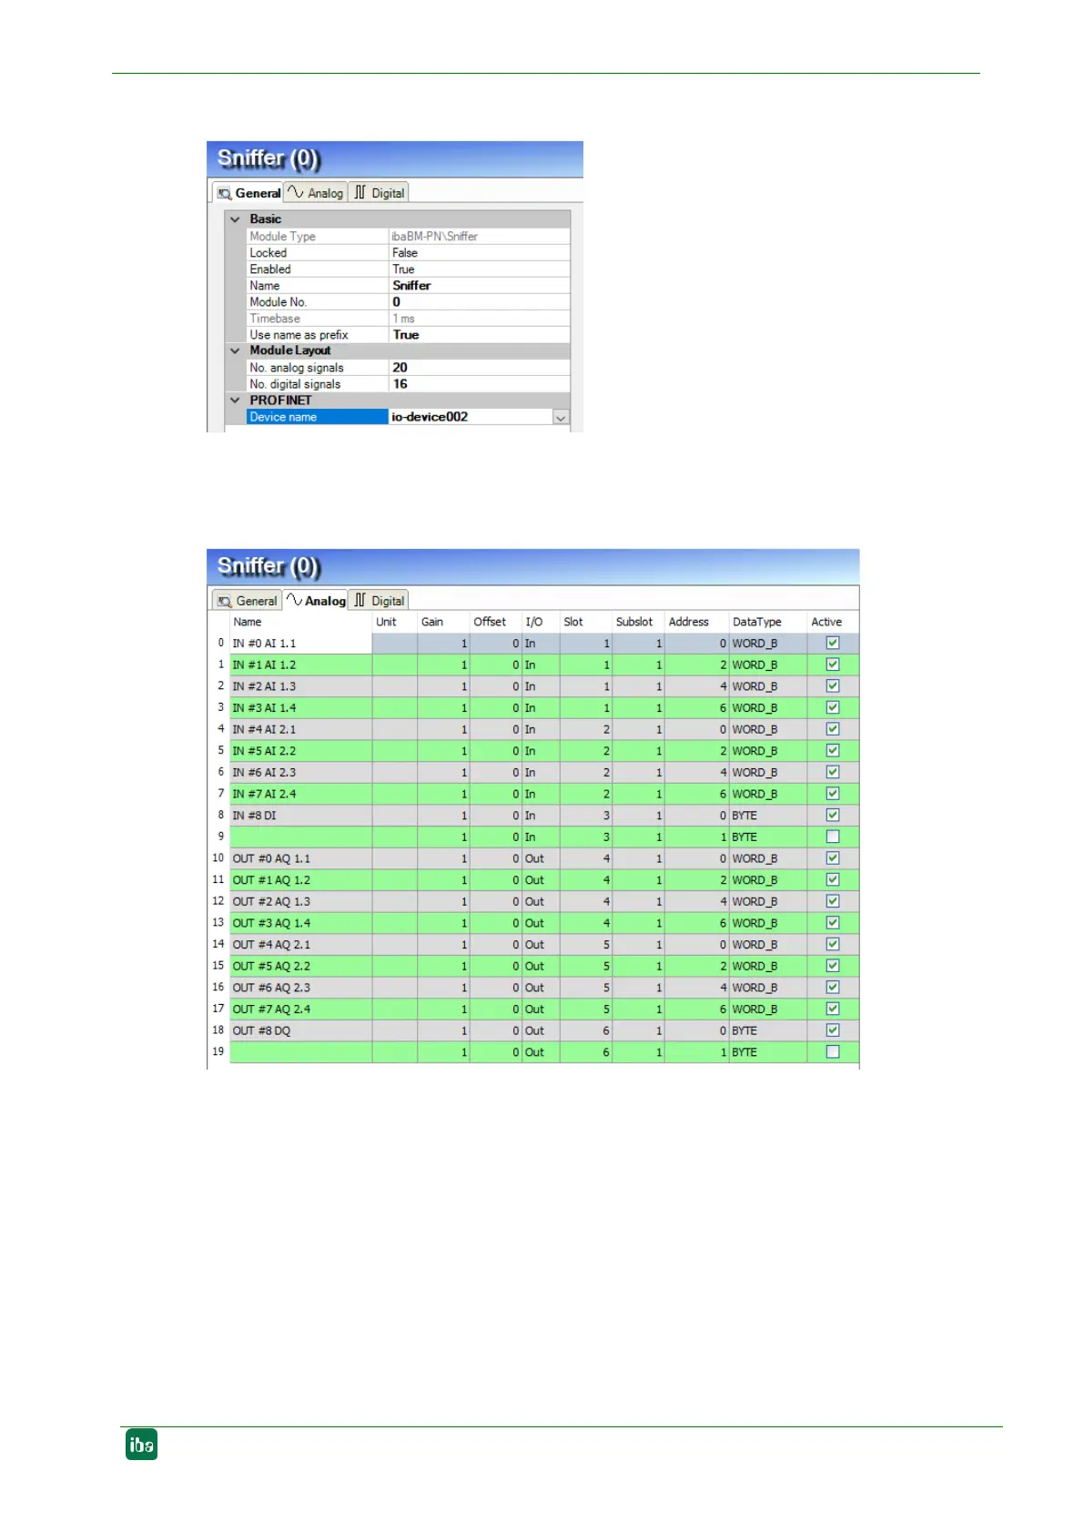Uncheck Active for IN #1 AI 1.2
Viewport: 1084px width, 1532px height.
pyautogui.click(x=832, y=665)
